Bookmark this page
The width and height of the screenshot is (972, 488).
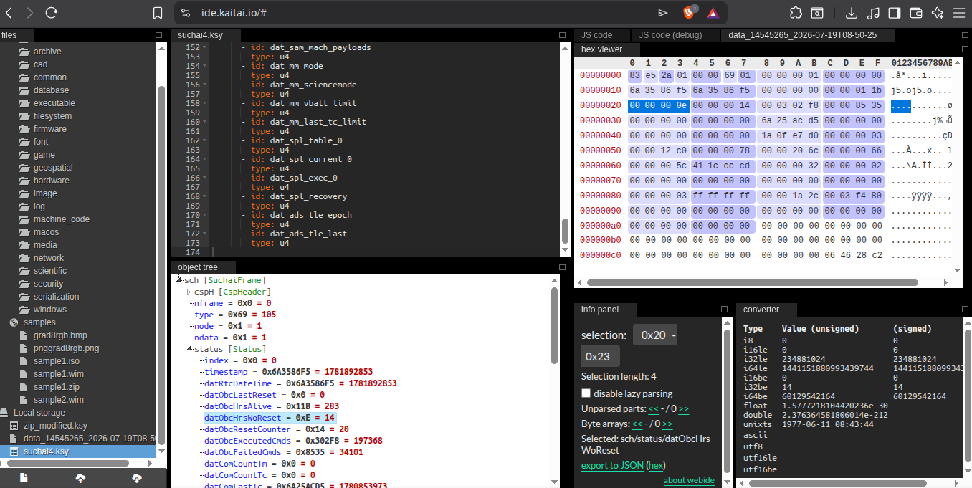click(x=158, y=13)
